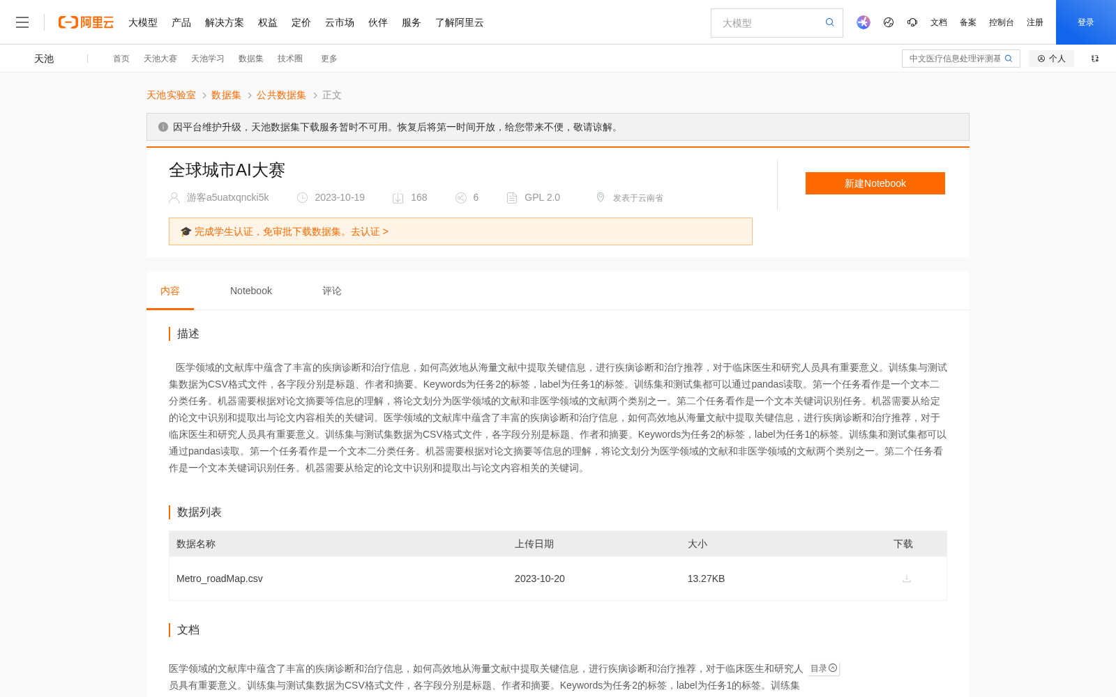Click the graduation cap icon in student banner
The image size is (1116, 697).
pyautogui.click(x=186, y=231)
